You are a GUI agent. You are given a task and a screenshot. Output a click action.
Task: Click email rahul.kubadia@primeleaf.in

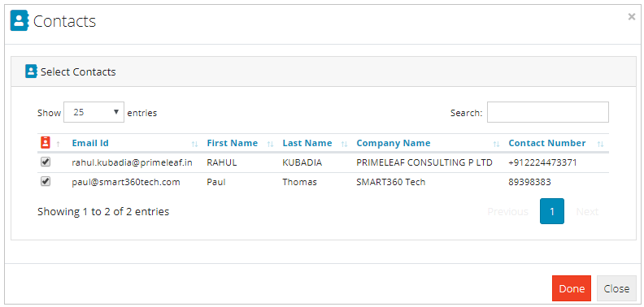(132, 162)
